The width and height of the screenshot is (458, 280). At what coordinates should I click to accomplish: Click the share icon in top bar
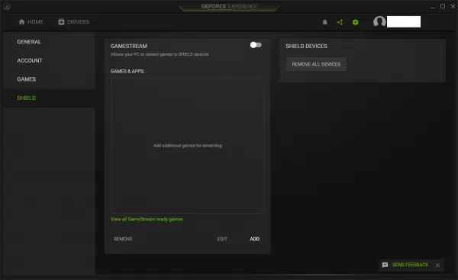pyautogui.click(x=340, y=22)
